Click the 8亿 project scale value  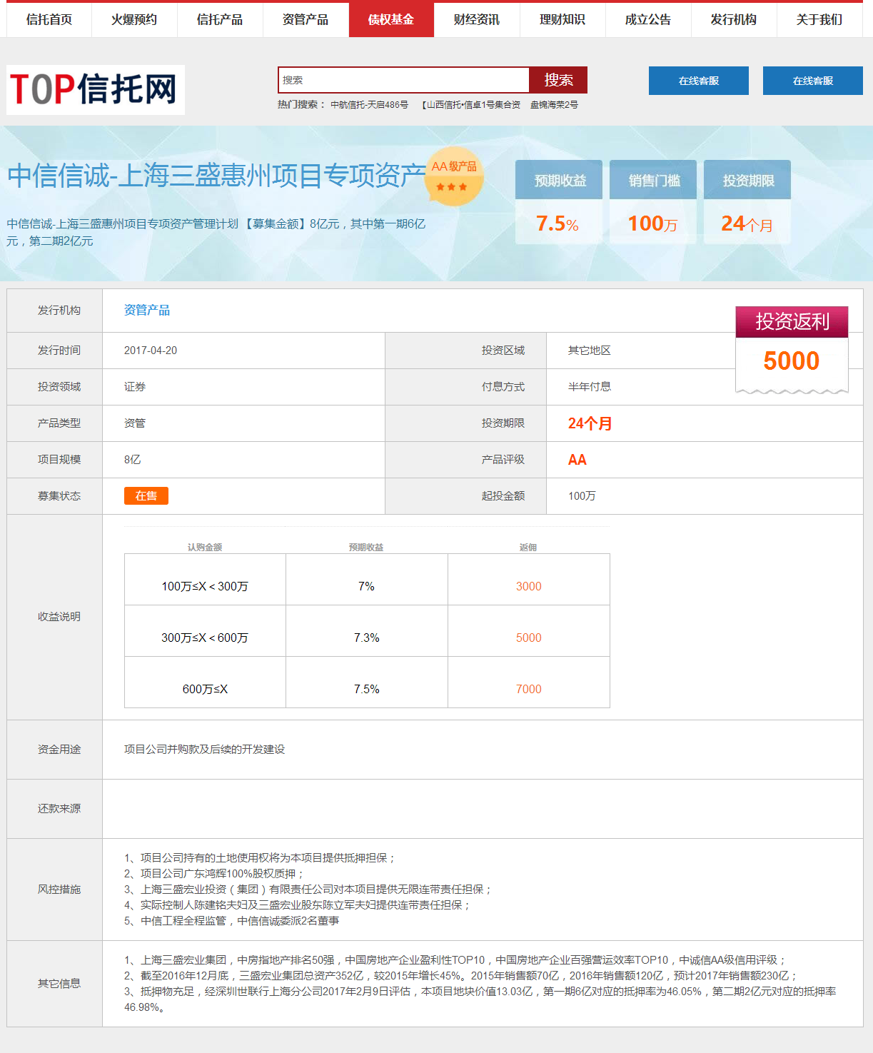pos(132,460)
